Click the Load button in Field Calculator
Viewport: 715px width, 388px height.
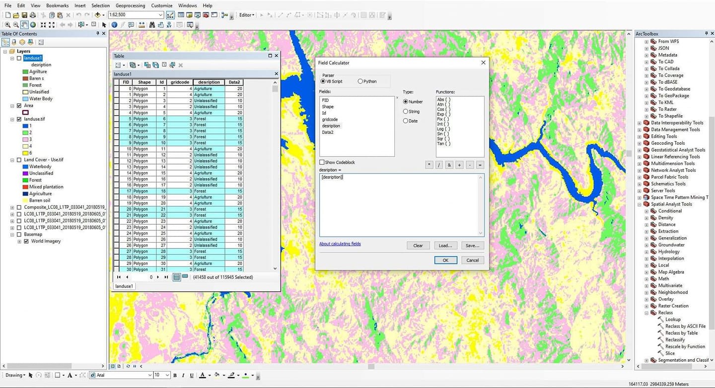[x=445, y=246]
